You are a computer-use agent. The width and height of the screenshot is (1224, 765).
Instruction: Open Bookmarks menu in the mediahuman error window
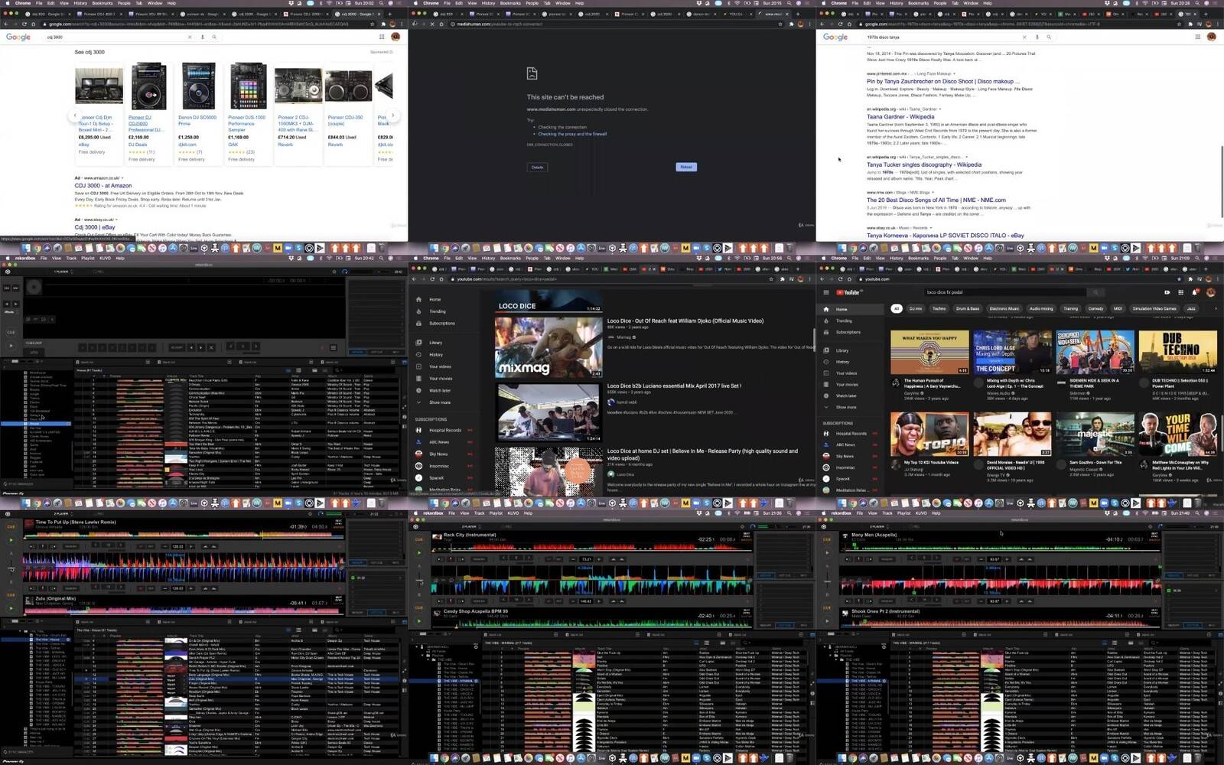(510, 3)
